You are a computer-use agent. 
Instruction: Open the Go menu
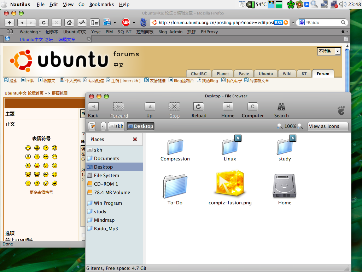click(x=81, y=4)
